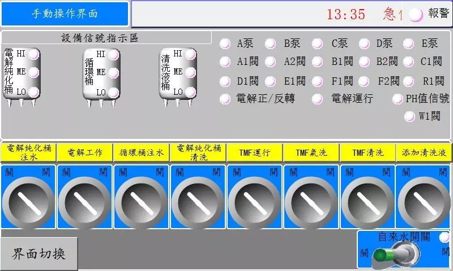Click the 電解正/反轉 indicator lamp
Viewport: 453px width, 271px height.
coord(225,99)
